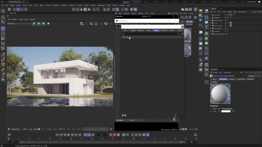Go to the start of the timeline
This screenshot has height=147, width=262.
click(x=57, y=135)
